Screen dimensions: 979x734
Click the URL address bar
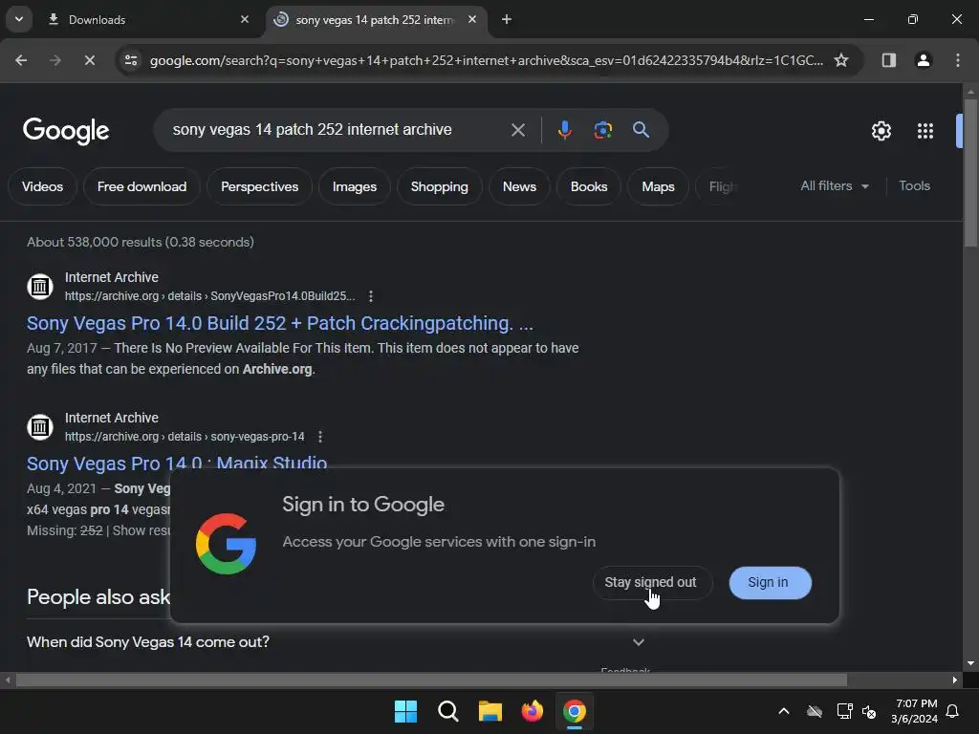pos(486,60)
